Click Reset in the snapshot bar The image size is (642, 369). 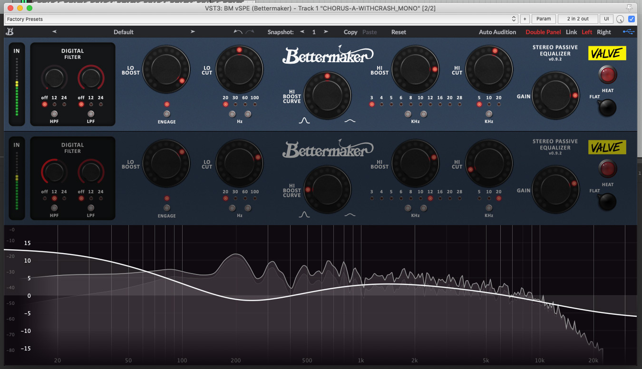pos(399,32)
